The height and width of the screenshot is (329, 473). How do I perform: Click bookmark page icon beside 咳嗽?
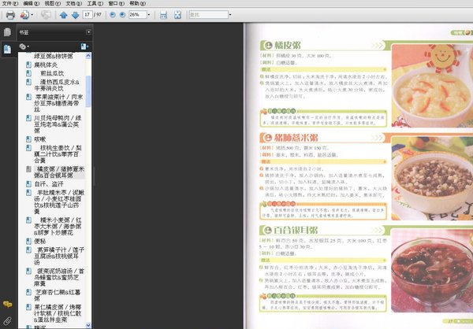(x=28, y=139)
